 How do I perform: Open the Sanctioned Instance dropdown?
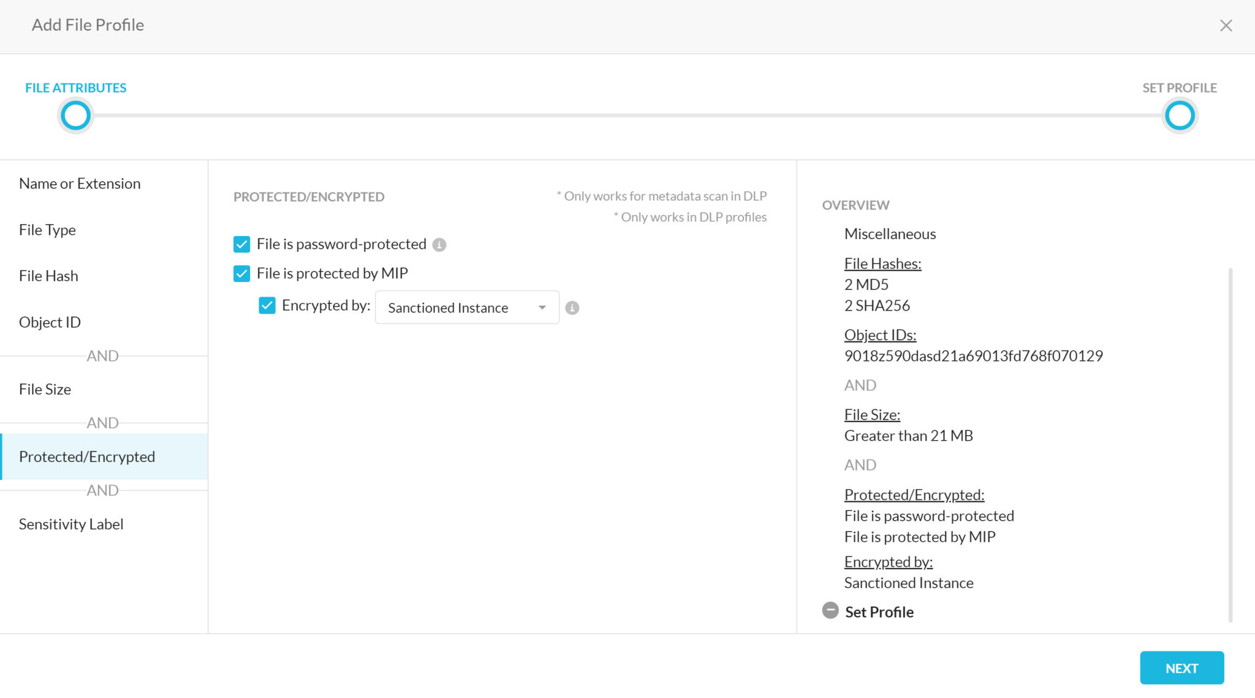point(466,307)
